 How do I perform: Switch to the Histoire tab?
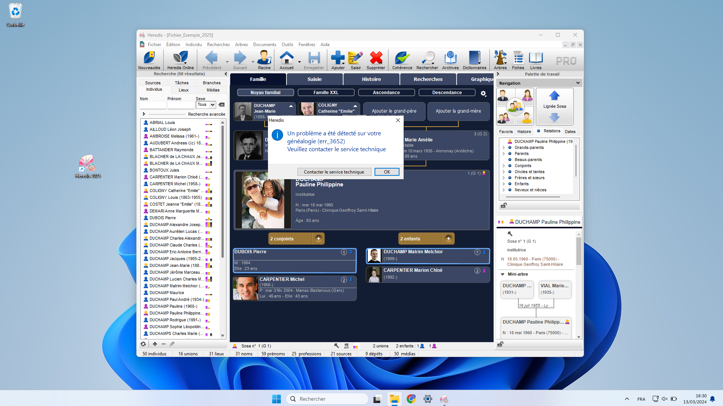point(371,79)
